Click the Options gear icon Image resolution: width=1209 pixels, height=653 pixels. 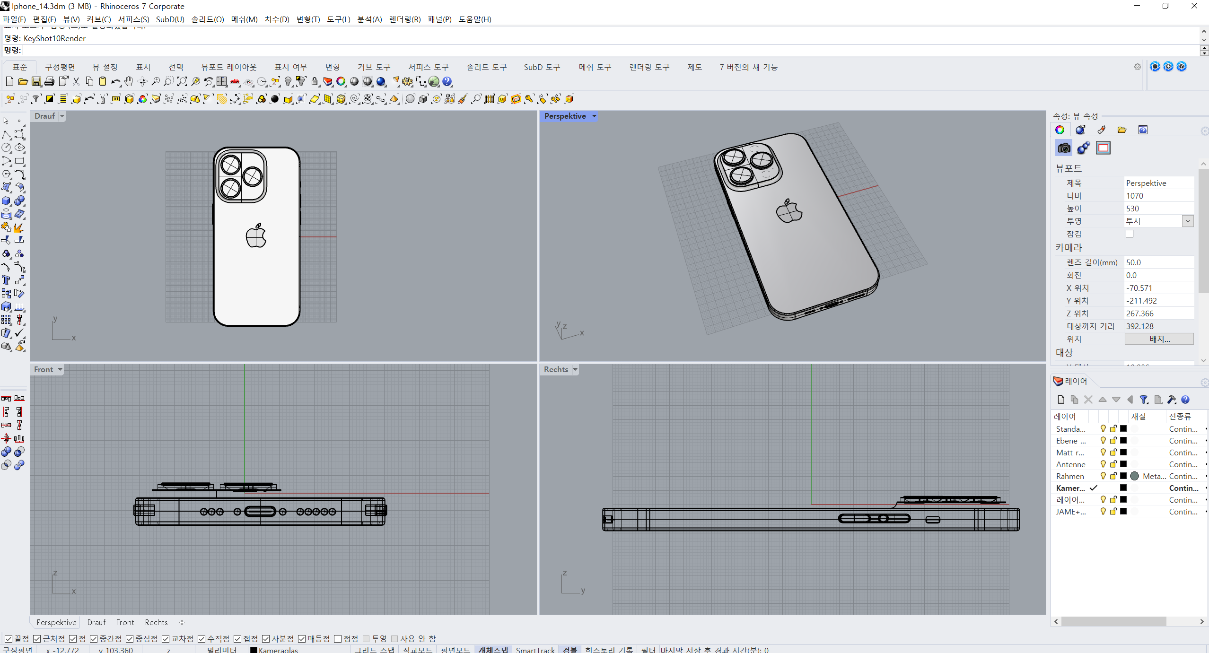click(x=407, y=82)
